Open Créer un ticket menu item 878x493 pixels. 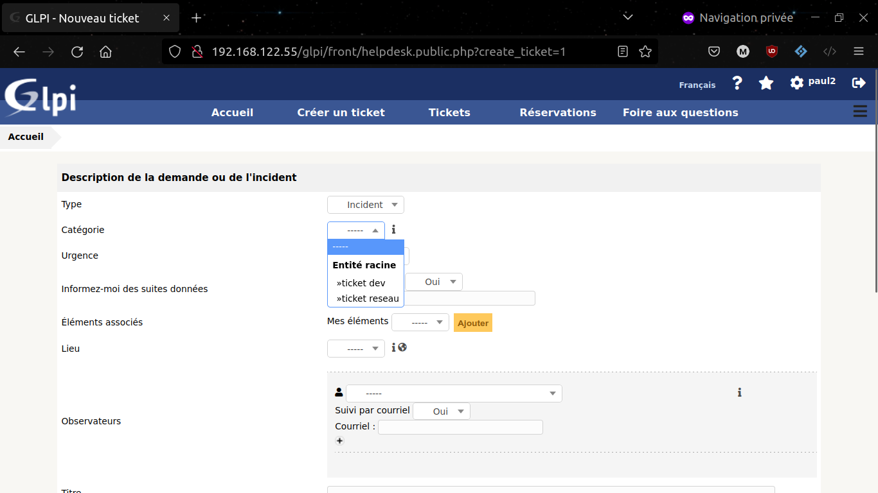341,112
